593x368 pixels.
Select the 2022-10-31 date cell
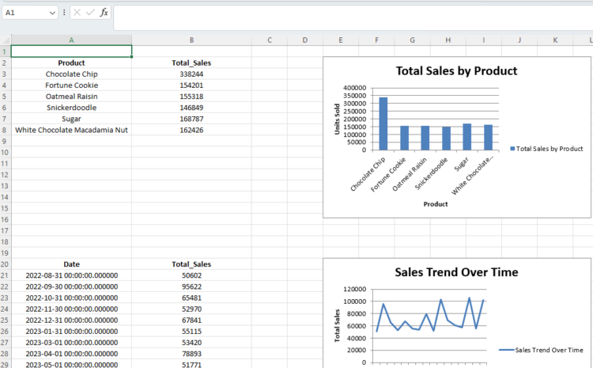(x=71, y=298)
